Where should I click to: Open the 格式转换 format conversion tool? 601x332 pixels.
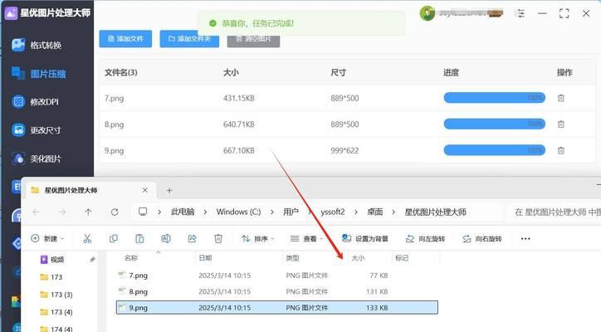point(37,46)
